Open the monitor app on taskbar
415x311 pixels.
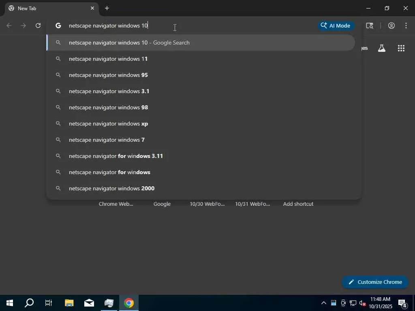coord(109,303)
